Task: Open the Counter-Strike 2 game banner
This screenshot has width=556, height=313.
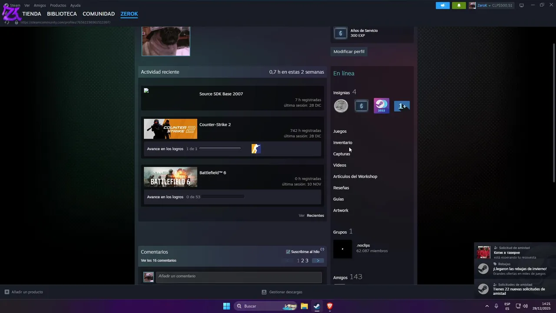Action: click(170, 129)
